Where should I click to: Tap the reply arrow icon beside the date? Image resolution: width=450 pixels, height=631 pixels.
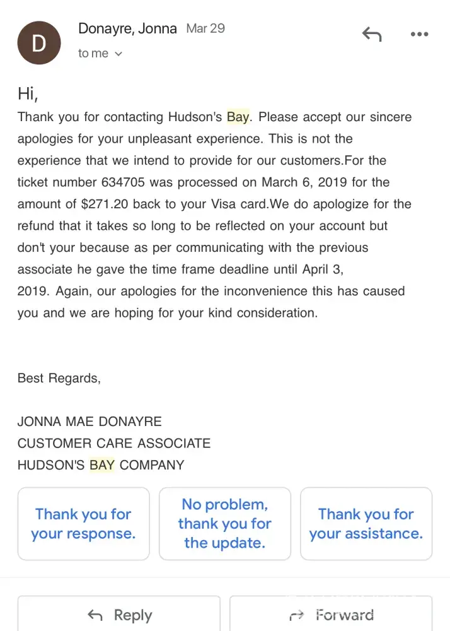pos(372,35)
